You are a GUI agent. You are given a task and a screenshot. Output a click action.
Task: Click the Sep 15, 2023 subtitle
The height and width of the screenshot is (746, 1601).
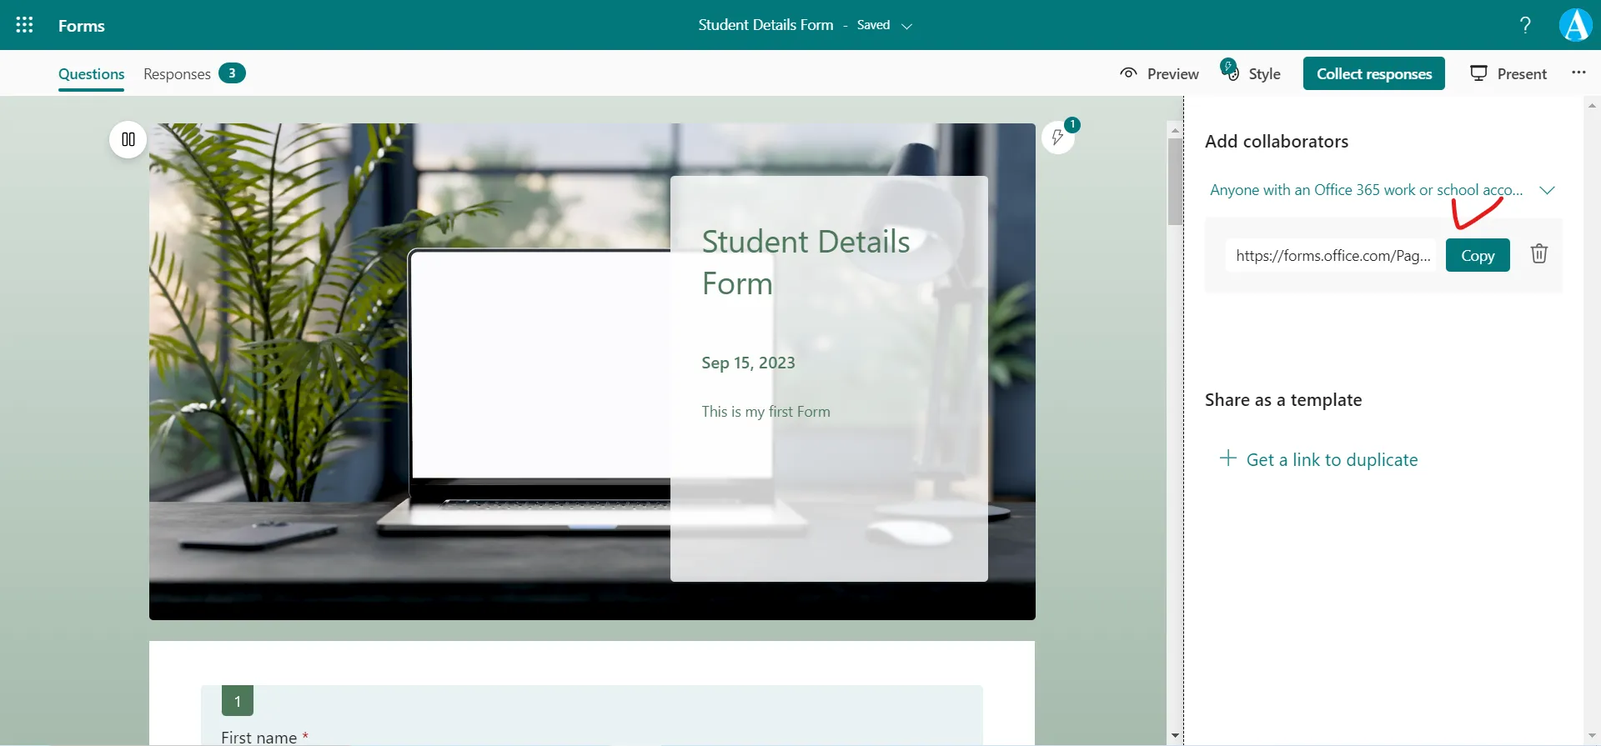[748, 363]
